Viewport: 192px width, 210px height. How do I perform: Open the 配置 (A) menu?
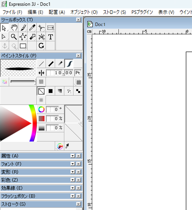click(x=57, y=12)
